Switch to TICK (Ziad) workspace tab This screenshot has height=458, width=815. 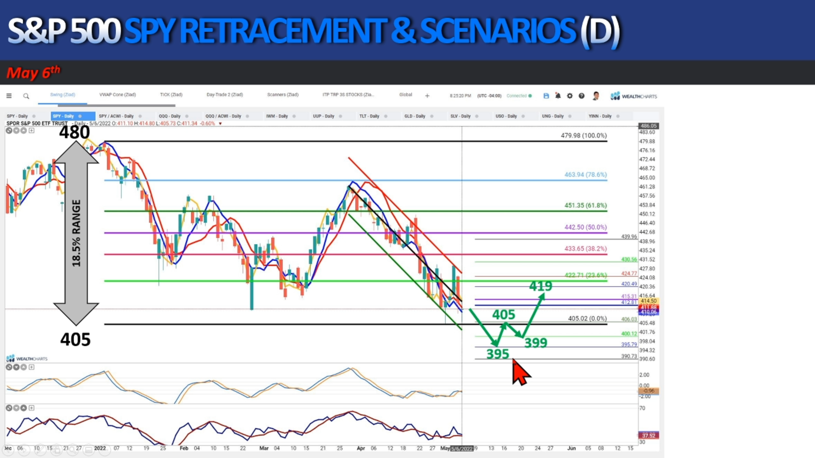pyautogui.click(x=171, y=95)
